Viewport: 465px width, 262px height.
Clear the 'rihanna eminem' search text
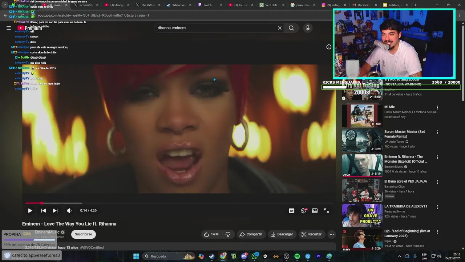[280, 28]
